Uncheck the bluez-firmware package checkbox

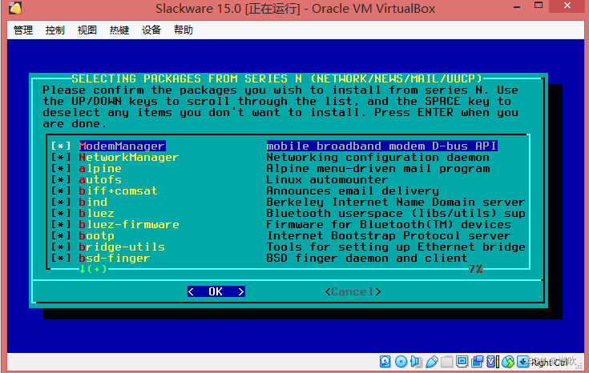61,225
